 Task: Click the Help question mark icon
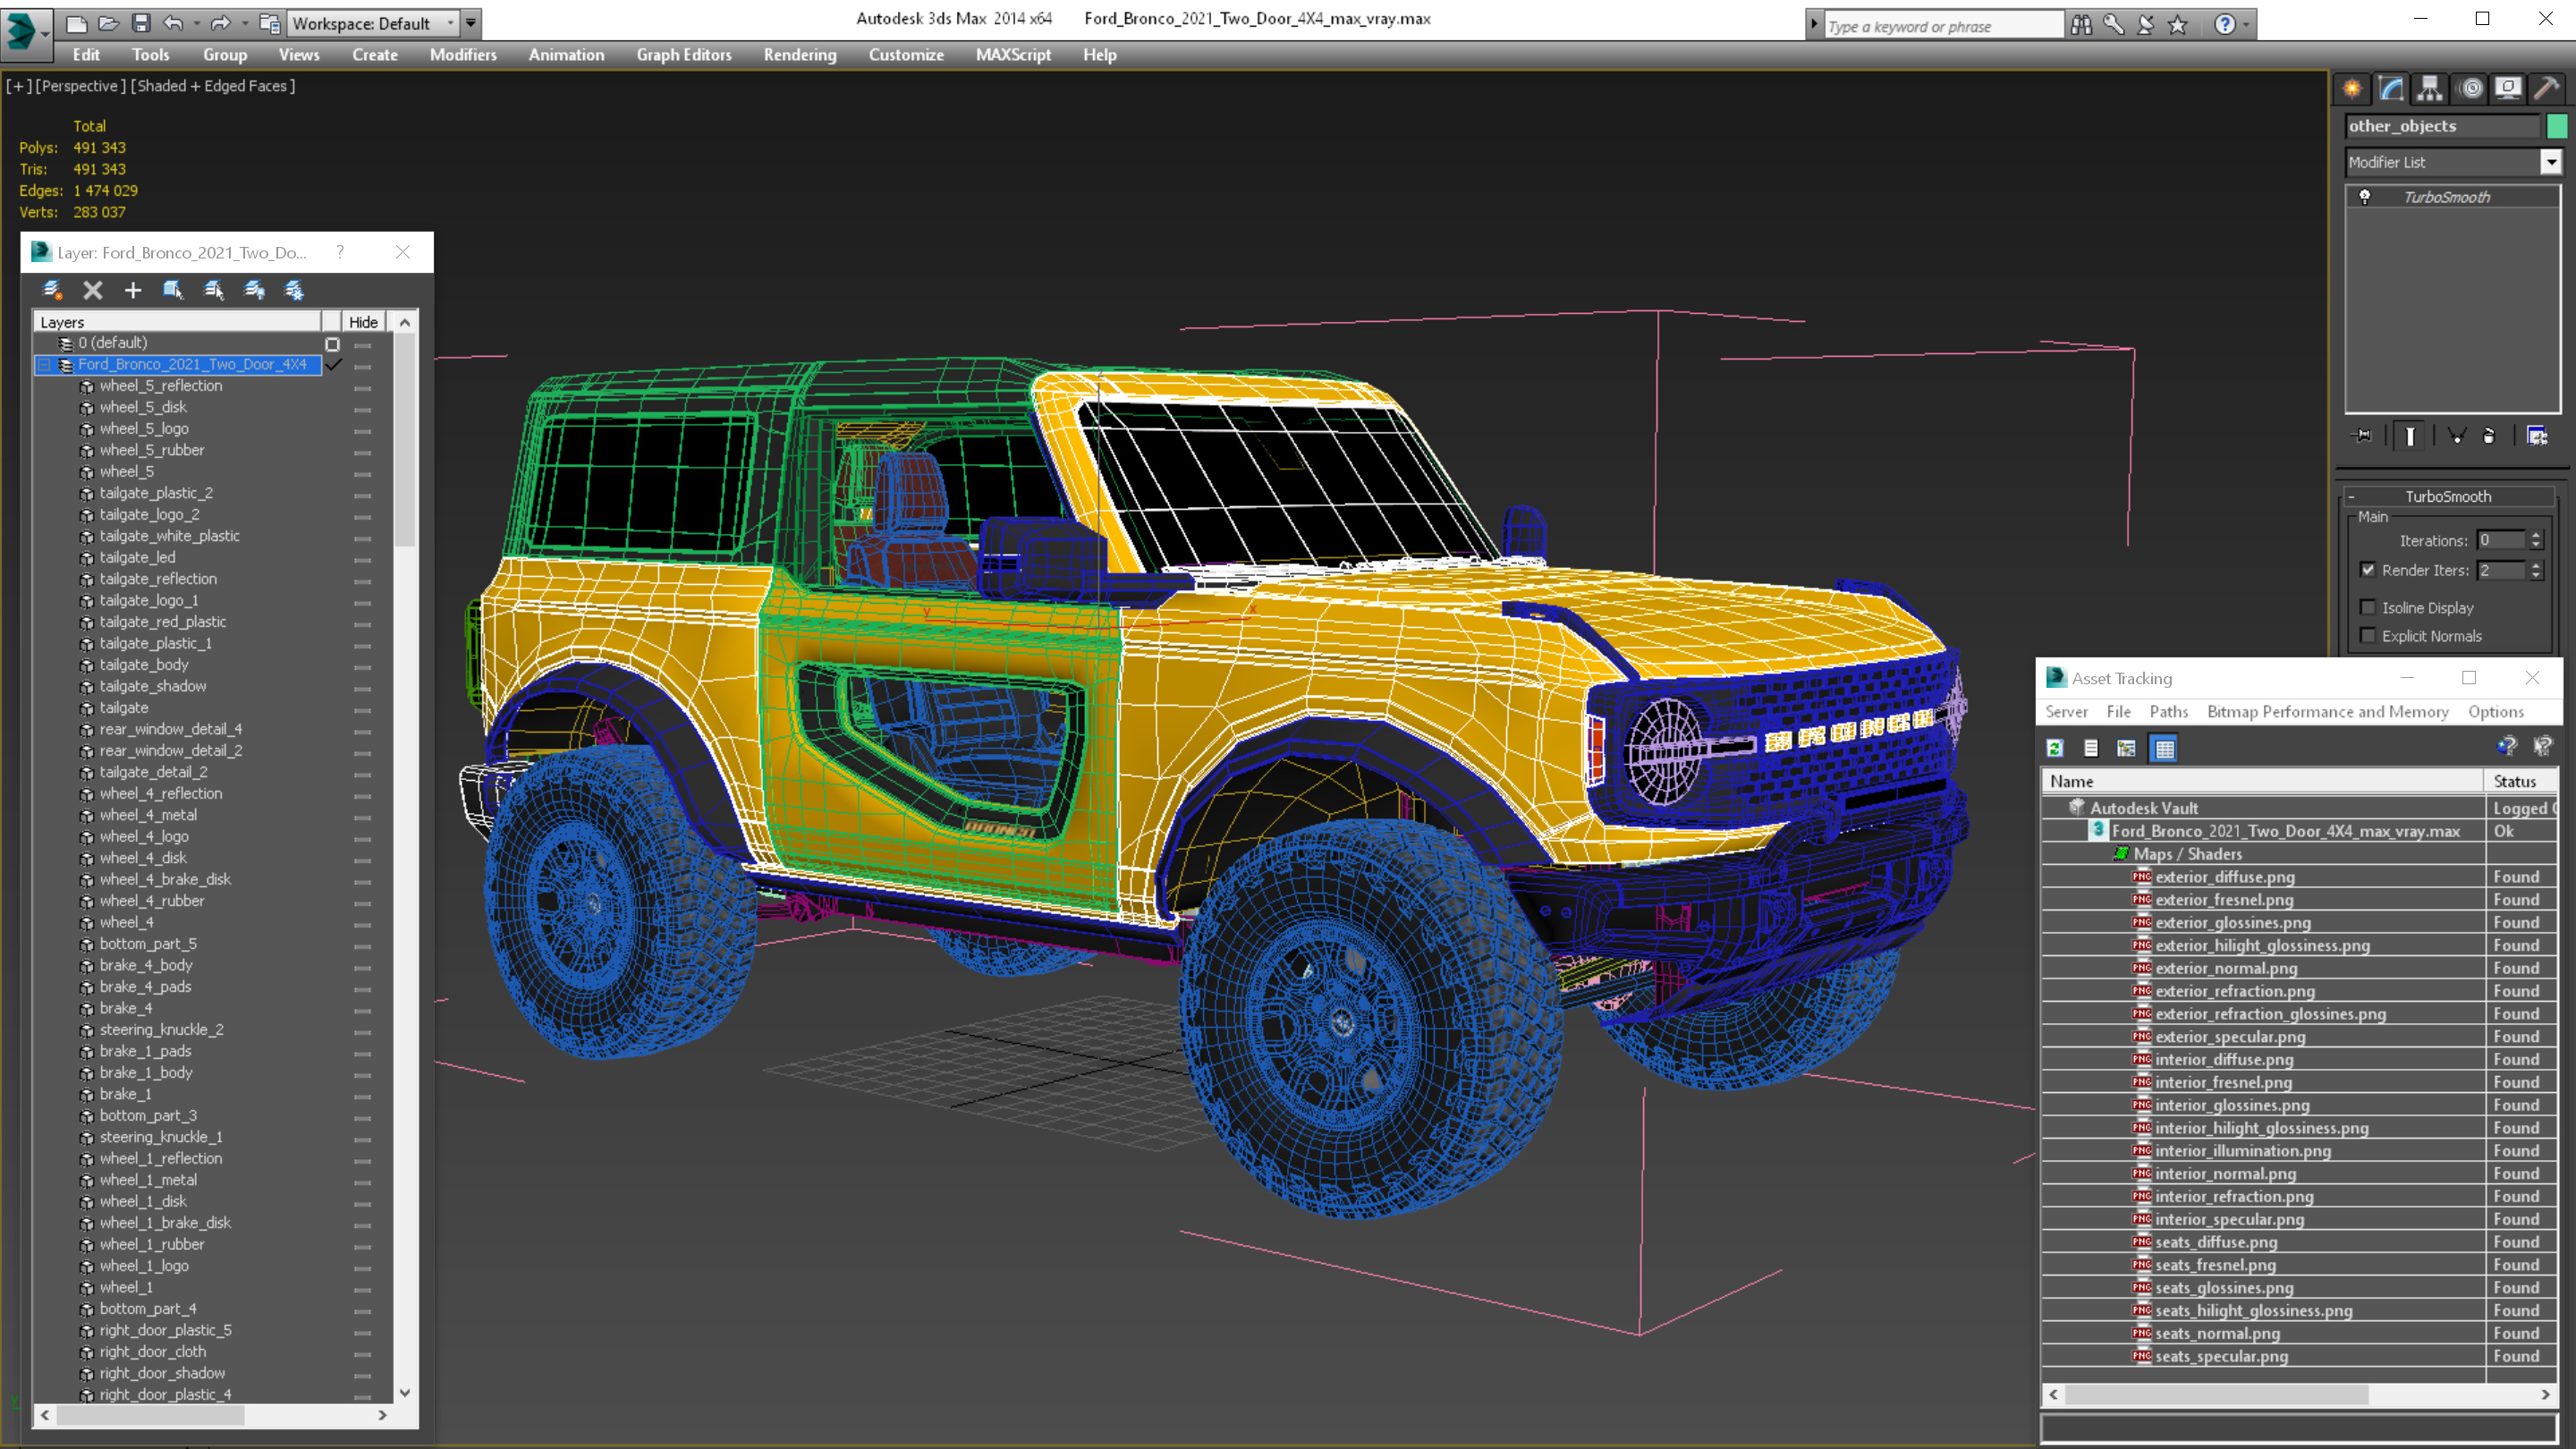pyautogui.click(x=2224, y=24)
